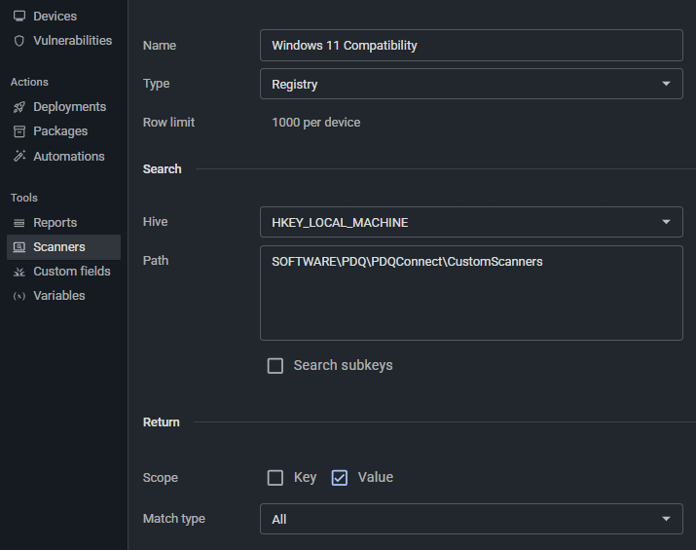
Task: Click the Deployments rocket icon
Action: tap(19, 107)
